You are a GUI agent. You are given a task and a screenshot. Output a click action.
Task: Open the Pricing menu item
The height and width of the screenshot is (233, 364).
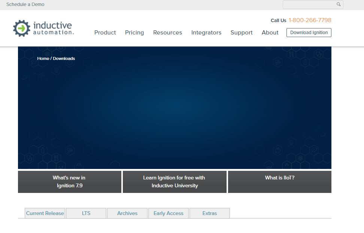click(x=134, y=33)
